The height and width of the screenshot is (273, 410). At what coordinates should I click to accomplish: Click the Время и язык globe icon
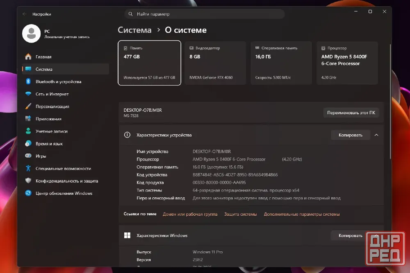click(x=28, y=144)
